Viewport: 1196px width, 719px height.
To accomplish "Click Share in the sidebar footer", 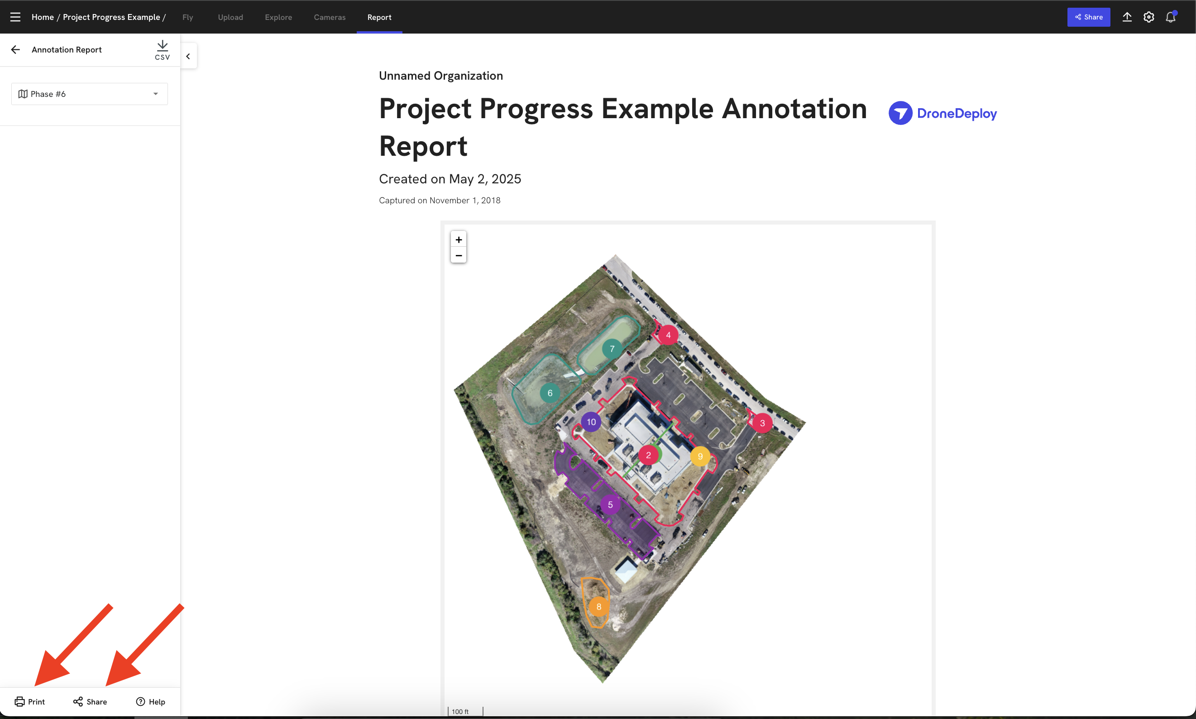I will pos(90,701).
